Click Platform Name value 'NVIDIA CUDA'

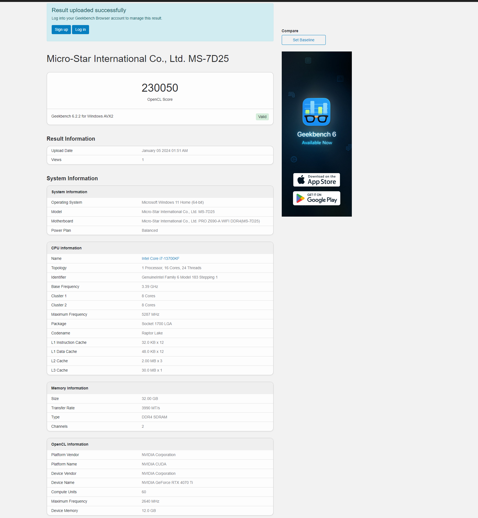[x=154, y=464]
